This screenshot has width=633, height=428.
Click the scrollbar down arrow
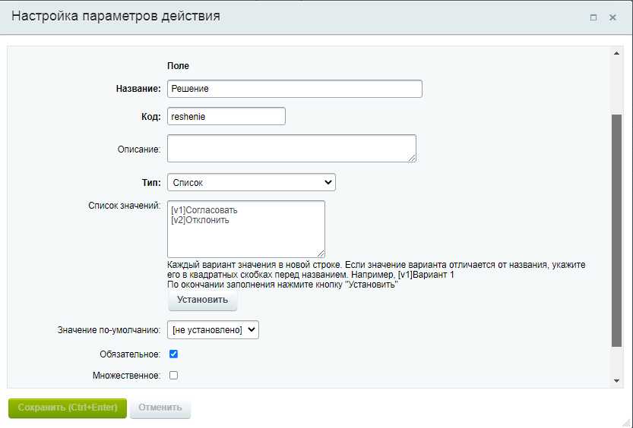[x=616, y=380]
